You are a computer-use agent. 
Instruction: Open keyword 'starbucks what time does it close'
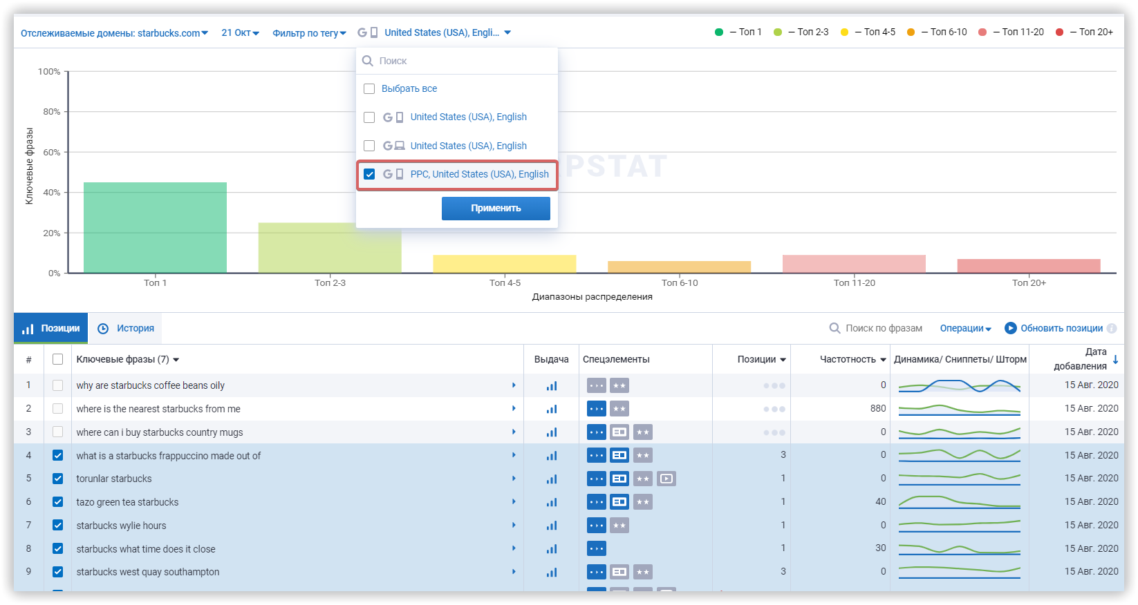point(146,549)
